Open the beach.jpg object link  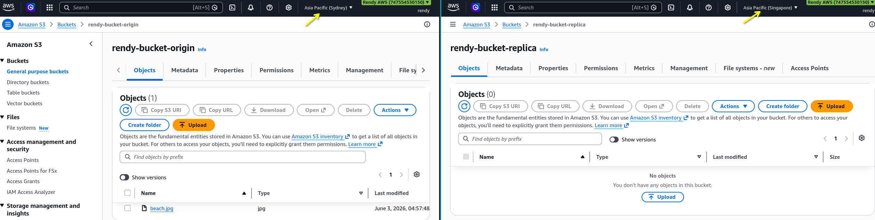pos(162,208)
